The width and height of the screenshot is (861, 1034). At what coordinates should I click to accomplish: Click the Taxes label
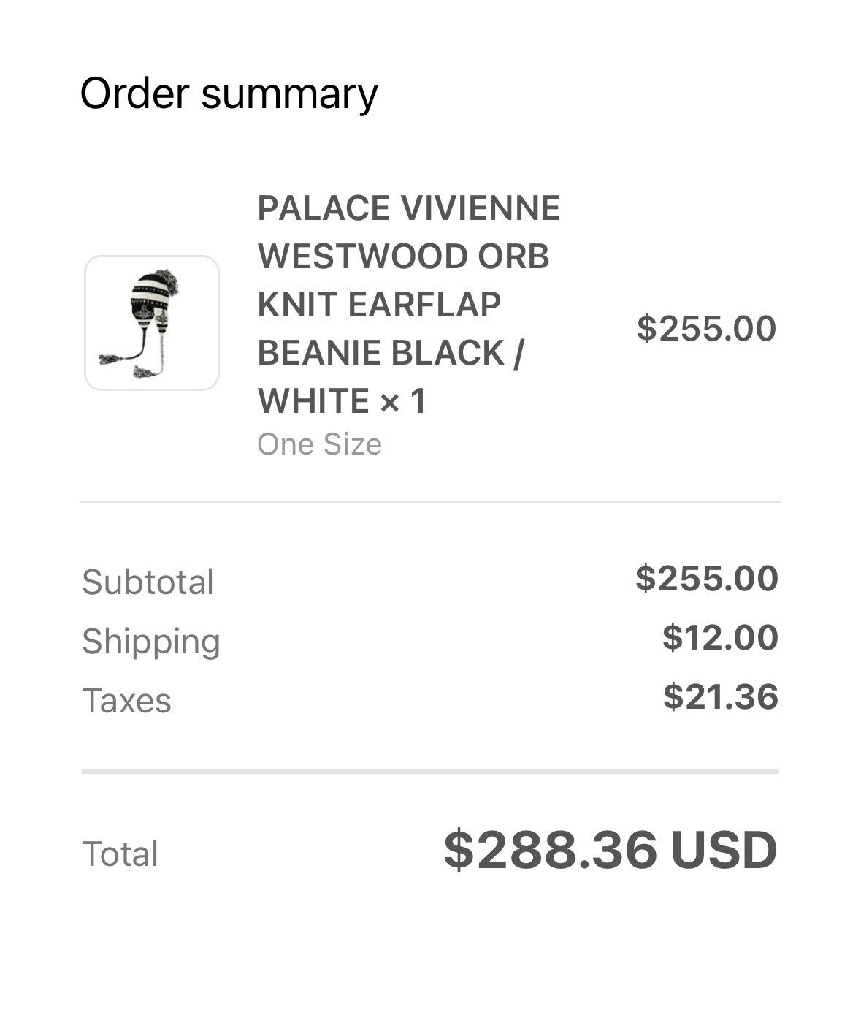(126, 700)
